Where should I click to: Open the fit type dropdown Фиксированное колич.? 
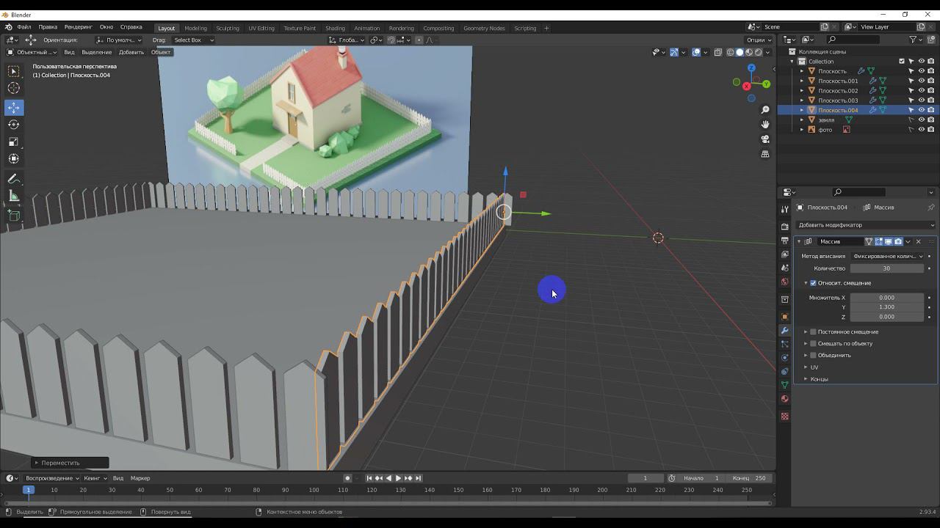coord(887,257)
